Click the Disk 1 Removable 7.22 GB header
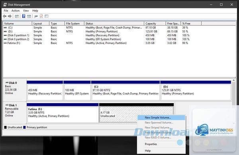Screen dimensions: 239x155 coord(15,112)
